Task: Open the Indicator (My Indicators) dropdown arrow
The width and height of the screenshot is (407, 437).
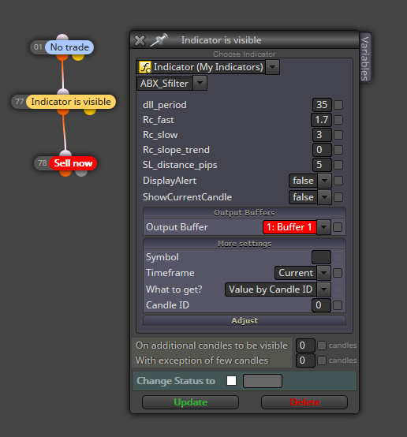Action: click(272, 67)
